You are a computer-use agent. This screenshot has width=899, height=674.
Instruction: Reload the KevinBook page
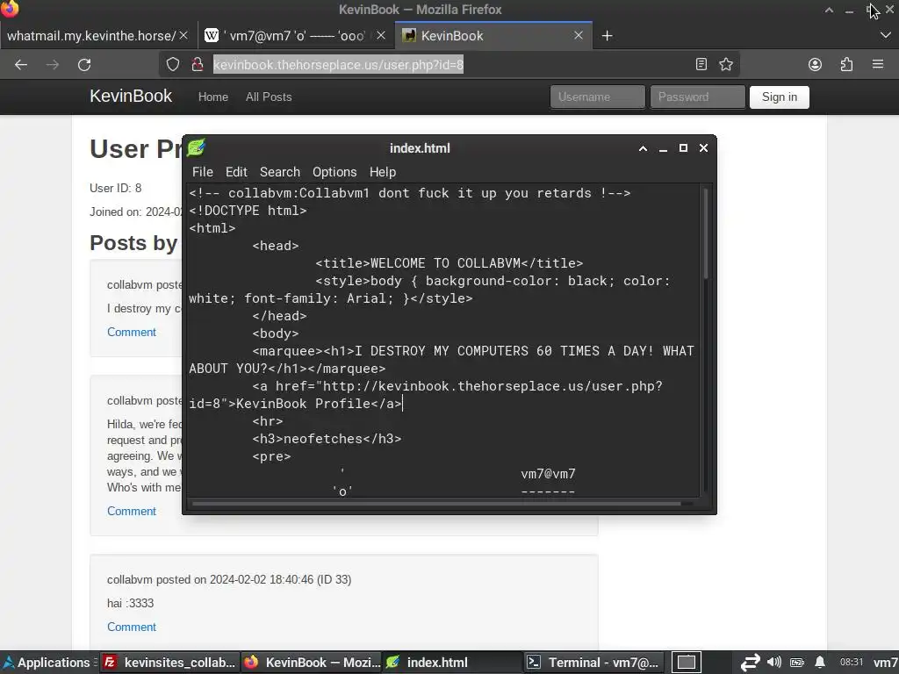coord(84,65)
